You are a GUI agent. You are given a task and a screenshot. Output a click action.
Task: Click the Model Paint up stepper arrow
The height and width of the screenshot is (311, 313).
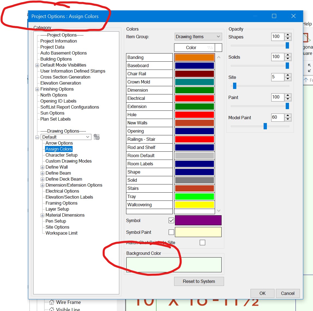[x=288, y=116]
